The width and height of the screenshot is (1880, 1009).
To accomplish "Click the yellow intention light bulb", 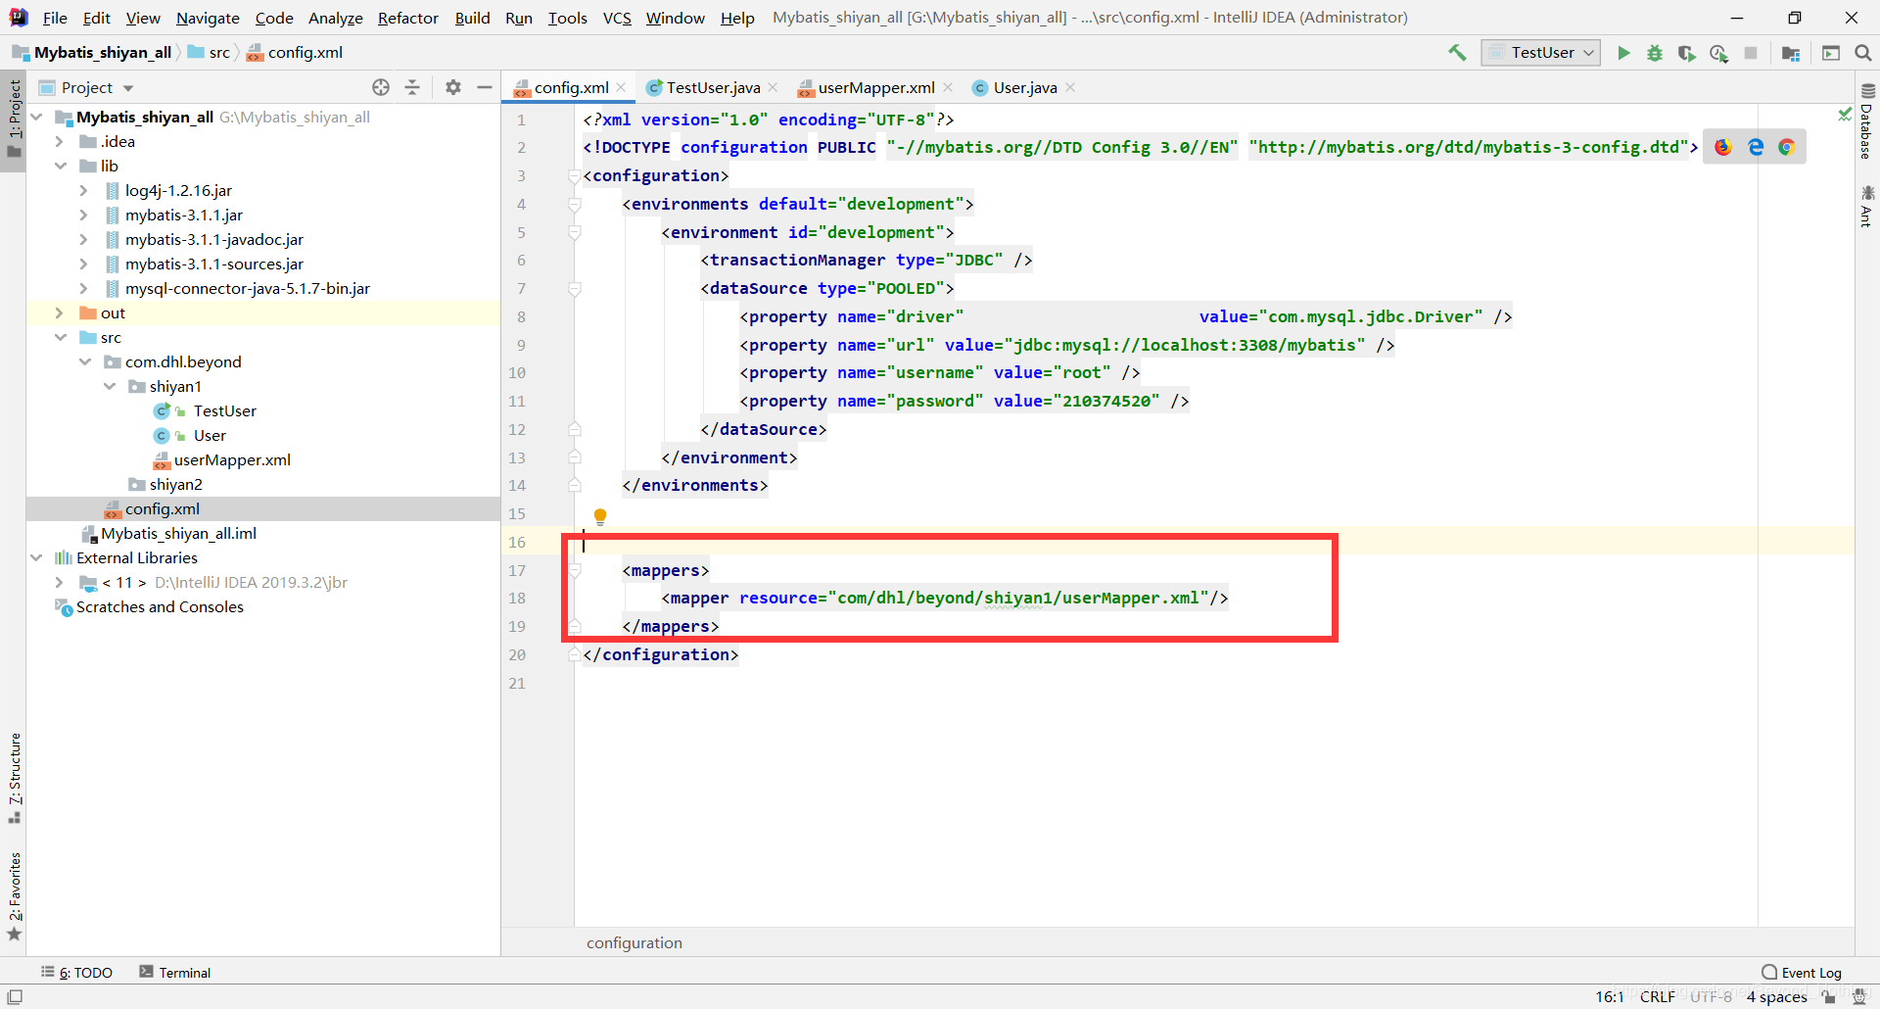I will [600, 516].
